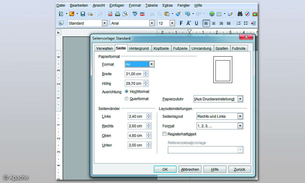Enable the Registerhaltigkeit checkbox

click(164, 134)
